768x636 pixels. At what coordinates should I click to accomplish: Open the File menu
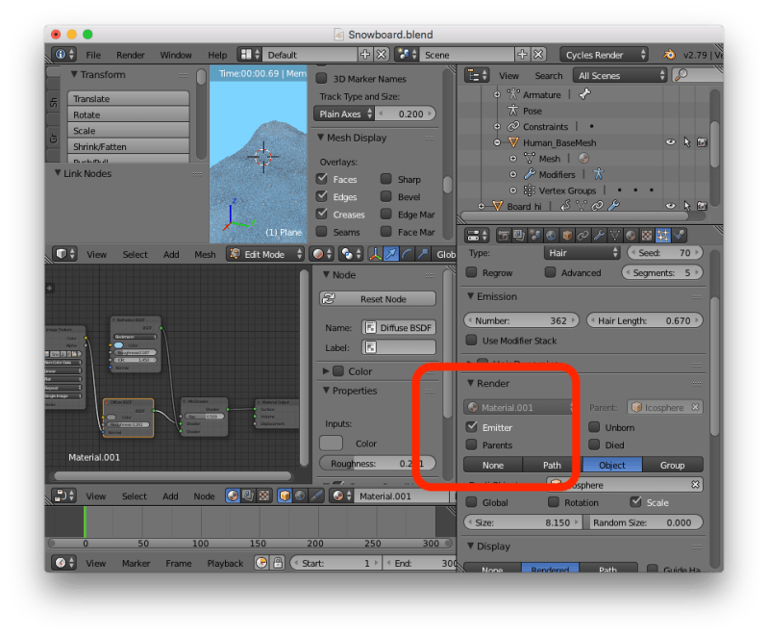click(93, 55)
